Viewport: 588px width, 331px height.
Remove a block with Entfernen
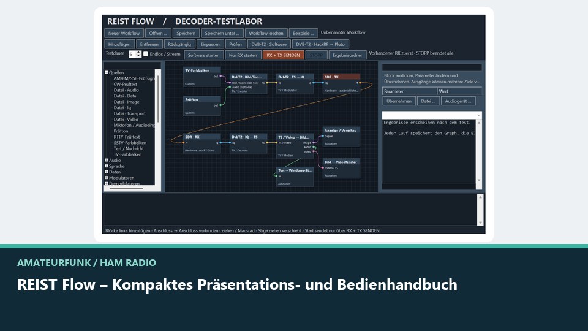tap(149, 44)
